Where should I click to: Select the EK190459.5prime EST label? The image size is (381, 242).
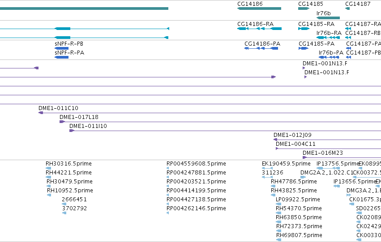(x=286, y=164)
